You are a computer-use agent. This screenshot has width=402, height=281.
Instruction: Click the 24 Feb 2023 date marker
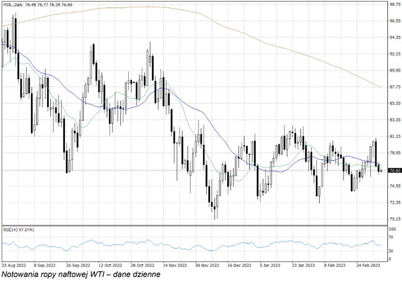coord(368,265)
